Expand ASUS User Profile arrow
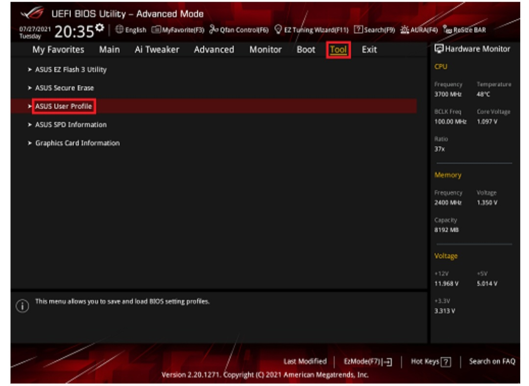 pos(30,106)
